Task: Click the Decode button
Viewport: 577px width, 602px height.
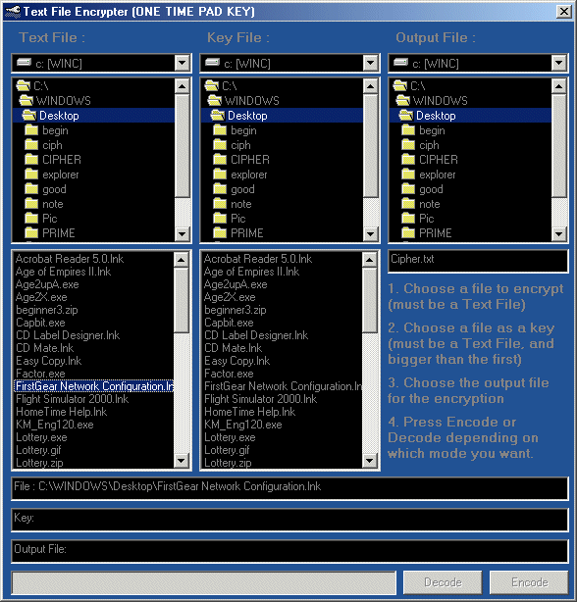Action: [443, 582]
